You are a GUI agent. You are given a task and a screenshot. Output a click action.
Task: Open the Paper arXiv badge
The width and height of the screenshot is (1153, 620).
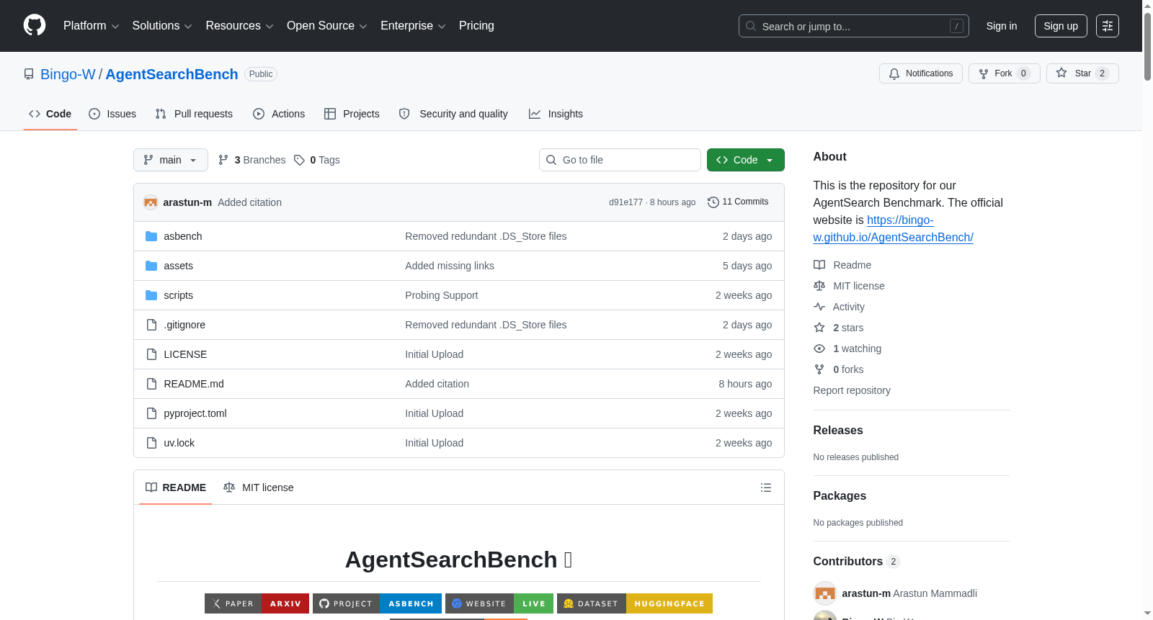257,603
